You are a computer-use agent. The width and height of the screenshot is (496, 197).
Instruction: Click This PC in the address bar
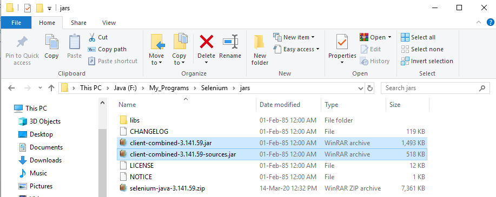90,88
